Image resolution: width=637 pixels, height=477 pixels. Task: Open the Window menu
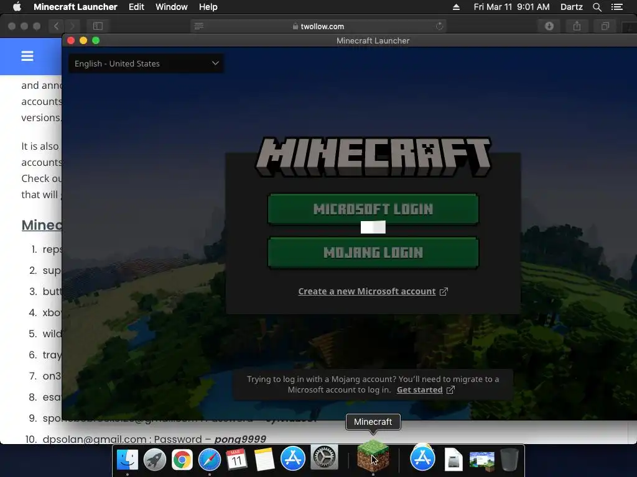tap(172, 7)
